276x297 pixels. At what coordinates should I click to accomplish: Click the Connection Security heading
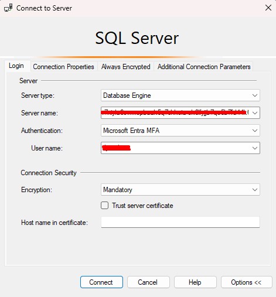pyautogui.click(x=49, y=173)
